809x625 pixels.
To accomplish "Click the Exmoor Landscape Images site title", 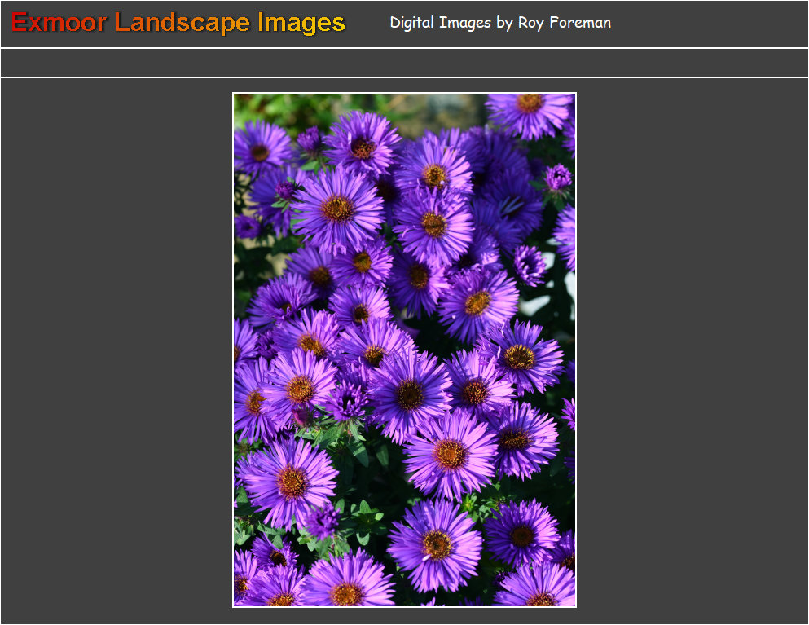I will pos(178,23).
